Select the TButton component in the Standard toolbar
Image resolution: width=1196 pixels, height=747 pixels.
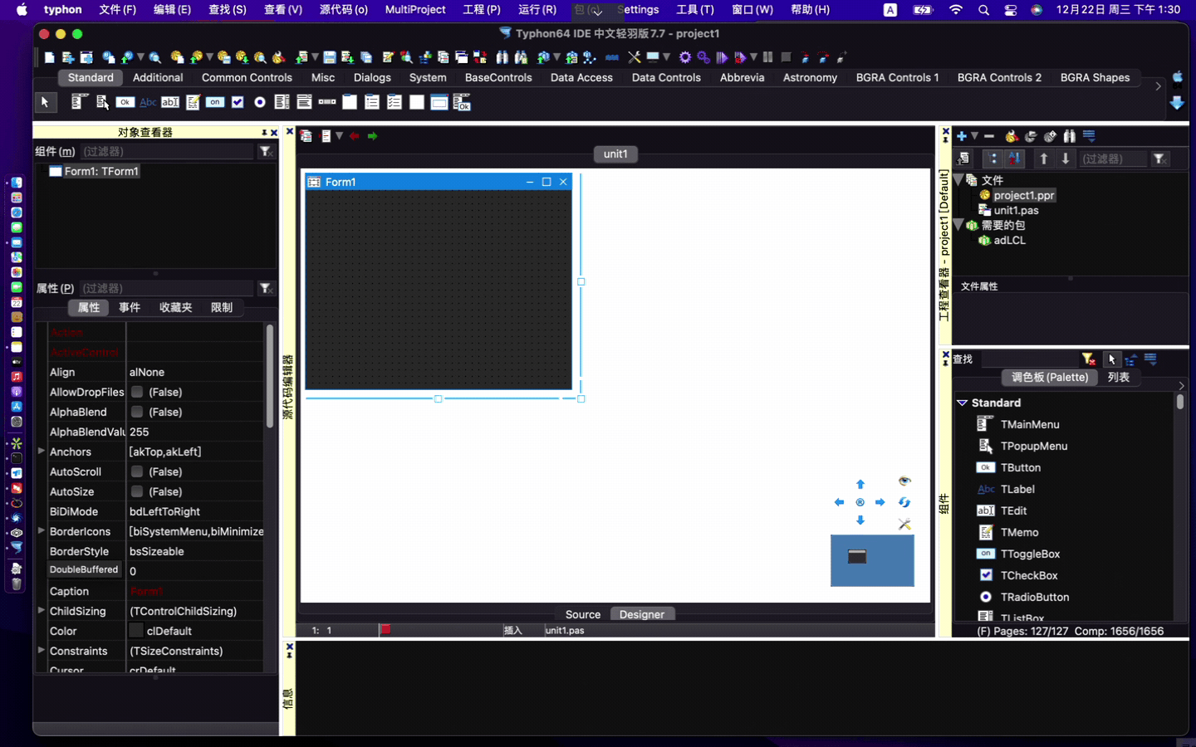(125, 102)
